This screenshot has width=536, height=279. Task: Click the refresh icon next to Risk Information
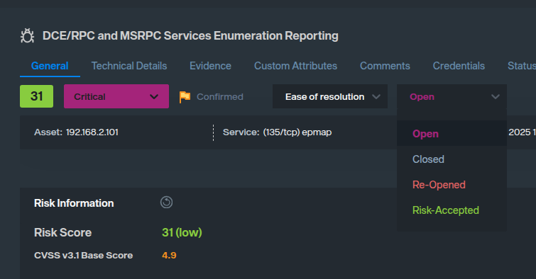pyautogui.click(x=166, y=203)
